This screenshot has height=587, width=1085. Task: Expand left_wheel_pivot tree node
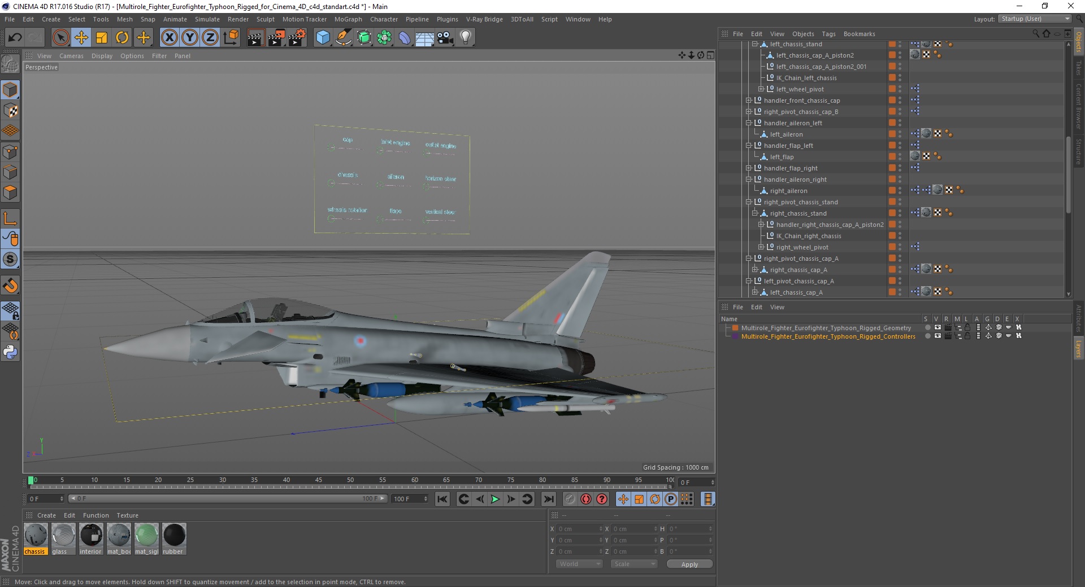(x=761, y=89)
